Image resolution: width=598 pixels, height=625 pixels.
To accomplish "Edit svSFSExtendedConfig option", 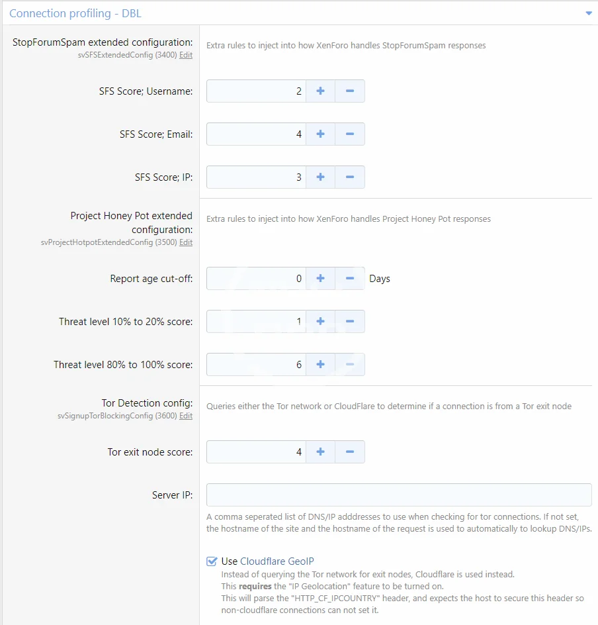I will (x=186, y=56).
